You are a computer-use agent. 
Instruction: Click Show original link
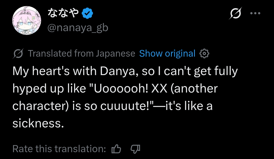click(x=167, y=54)
